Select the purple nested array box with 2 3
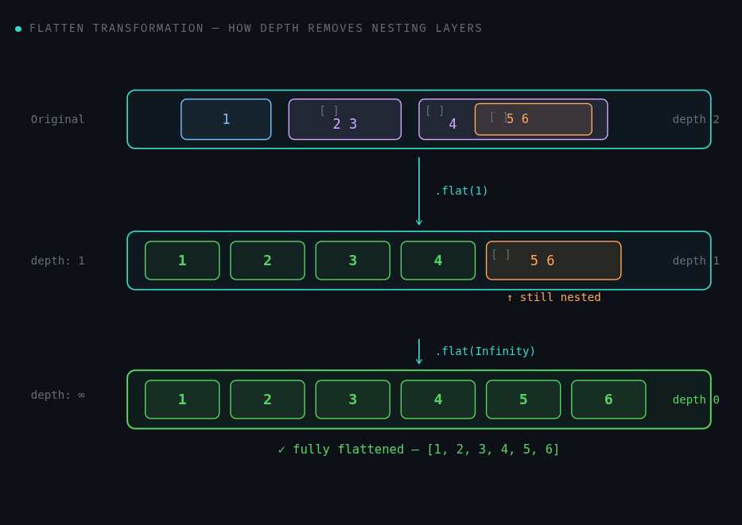 (344, 119)
